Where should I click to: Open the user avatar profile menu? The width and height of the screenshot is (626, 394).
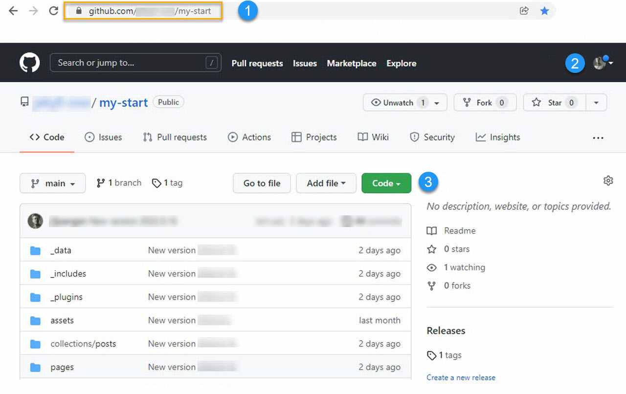pyautogui.click(x=603, y=63)
